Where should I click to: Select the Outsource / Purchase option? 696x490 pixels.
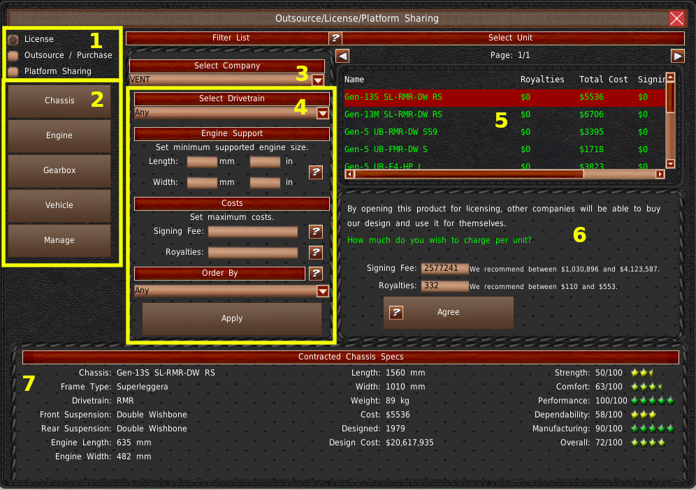13,55
